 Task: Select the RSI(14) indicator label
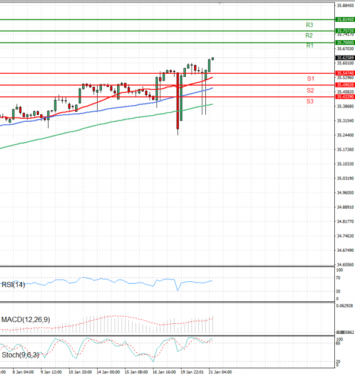(x=13, y=285)
